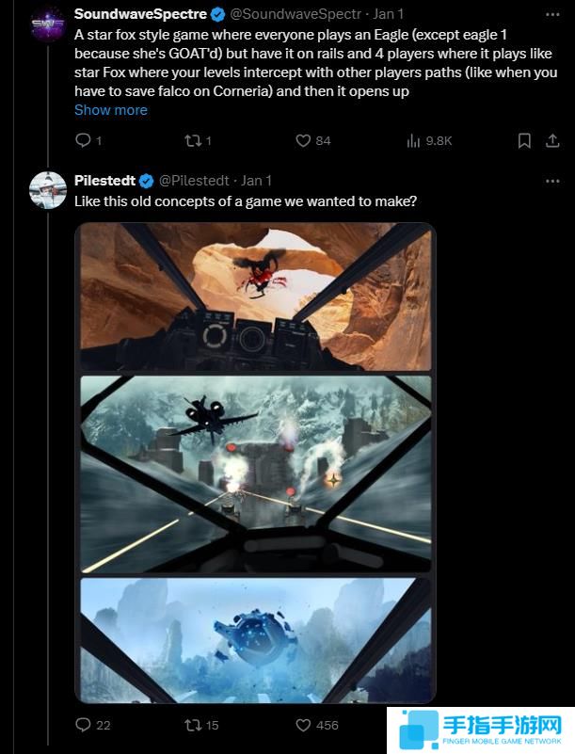Open view analytics showing 9.8K

(x=413, y=140)
